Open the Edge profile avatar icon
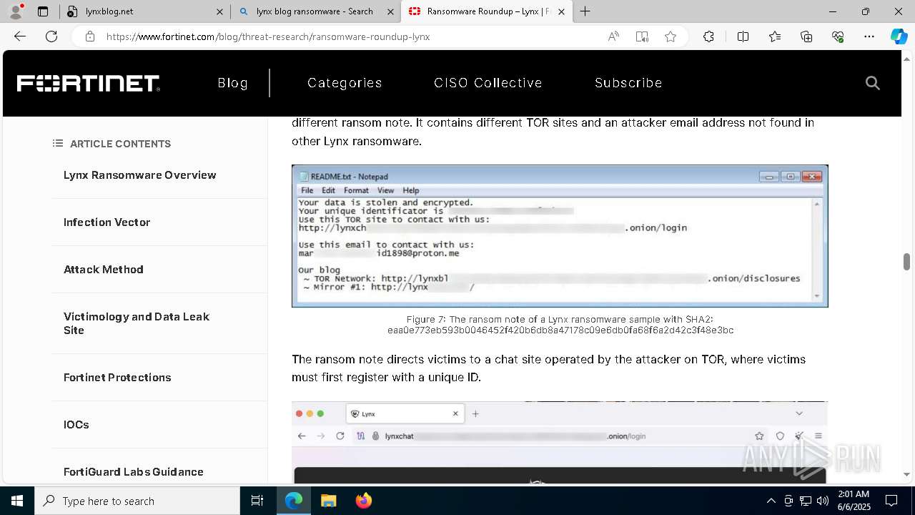Screen dimensions: 915x515 click(16, 11)
